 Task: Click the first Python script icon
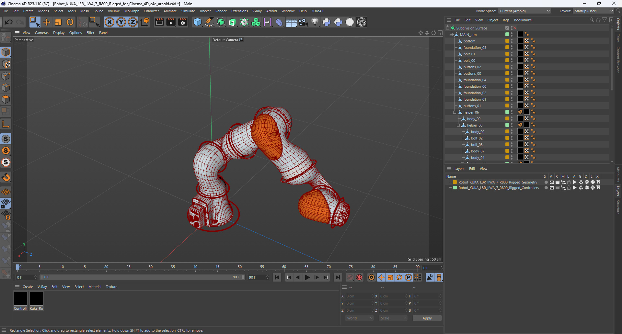coord(327,22)
